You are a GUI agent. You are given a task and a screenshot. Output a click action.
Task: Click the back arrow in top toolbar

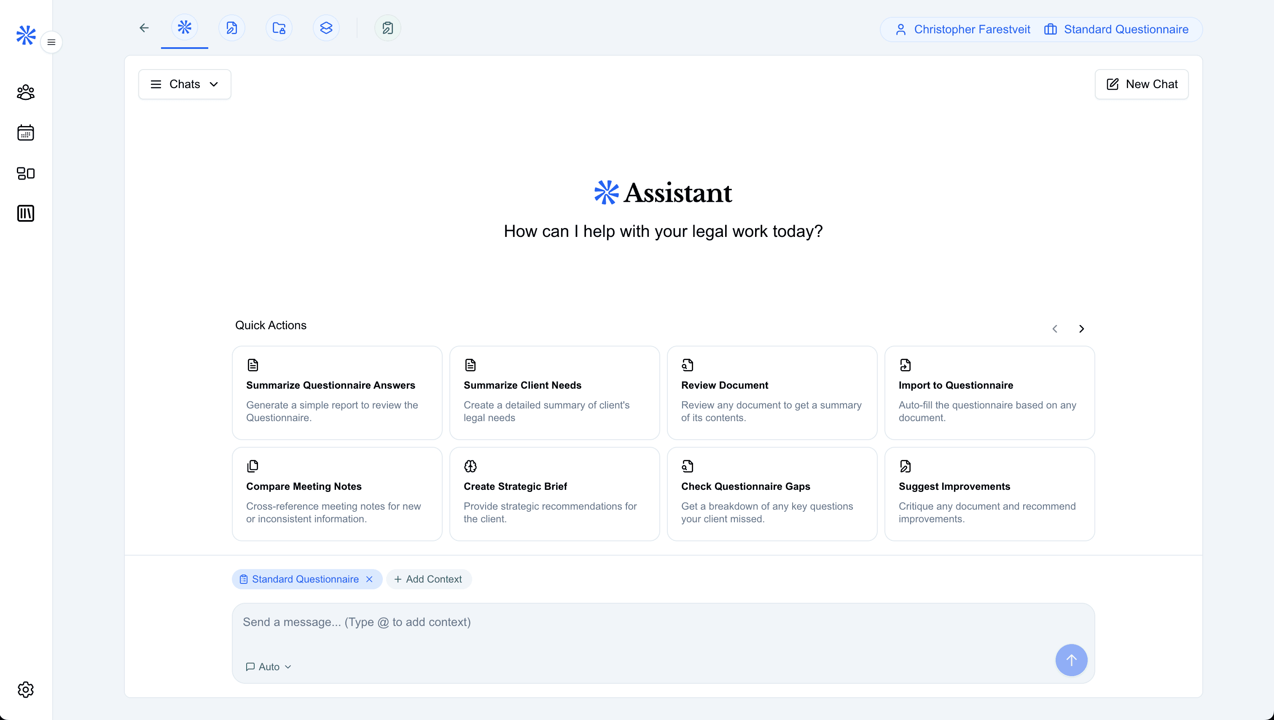(x=144, y=28)
